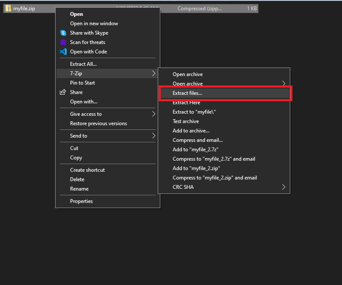Select Rename from the context menu

click(x=79, y=189)
